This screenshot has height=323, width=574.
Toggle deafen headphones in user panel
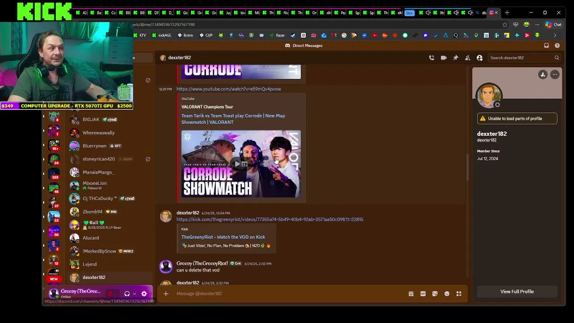[x=127, y=294]
